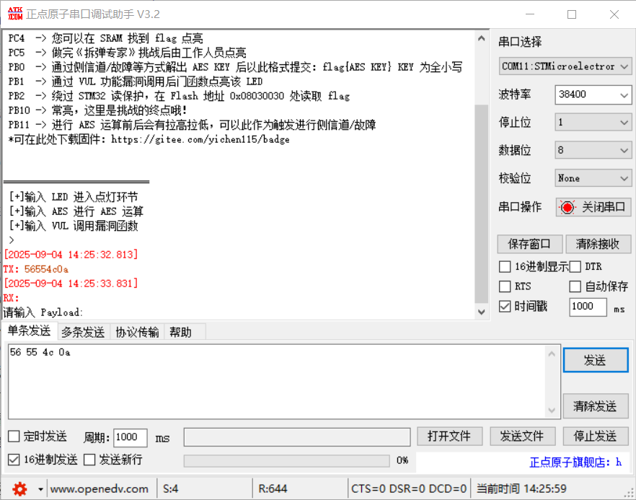Open the baud rate 38400 dropdown
The image size is (636, 500).
[593, 95]
